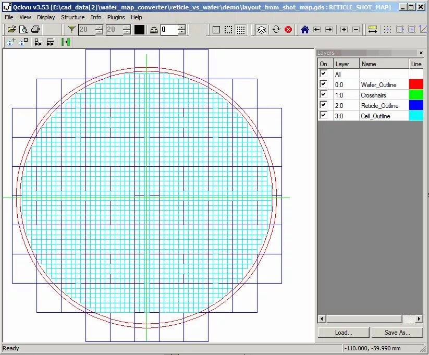
Task: Click the vertex snap rectangle icon
Action: tap(399, 30)
